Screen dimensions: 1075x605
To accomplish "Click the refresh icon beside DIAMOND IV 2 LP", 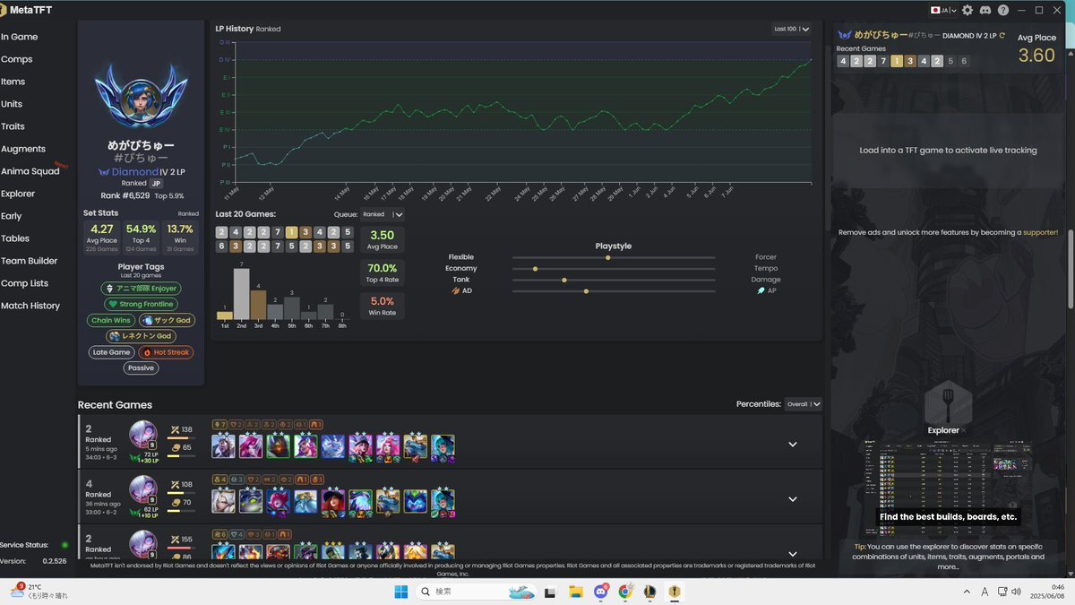I will (1002, 35).
